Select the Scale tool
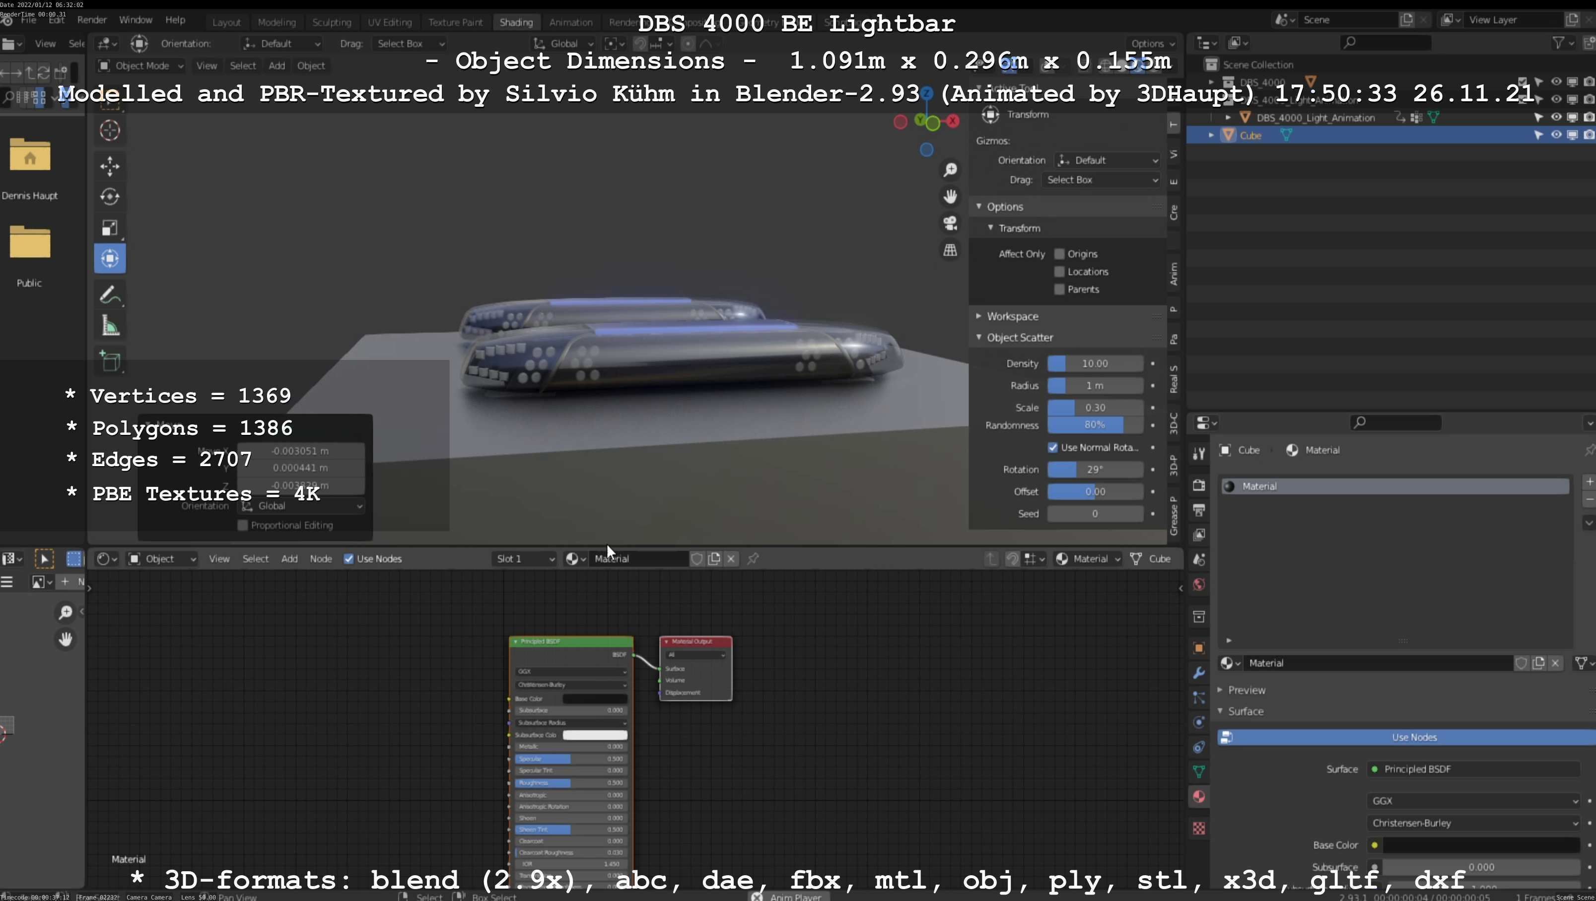This screenshot has height=901, width=1596. click(x=110, y=227)
